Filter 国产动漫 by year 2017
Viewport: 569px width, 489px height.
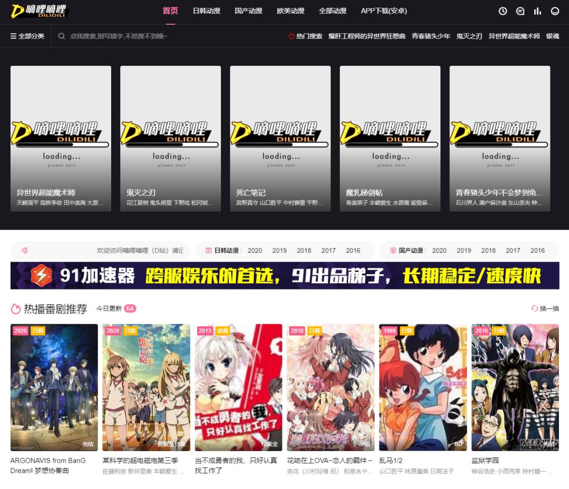click(x=513, y=251)
